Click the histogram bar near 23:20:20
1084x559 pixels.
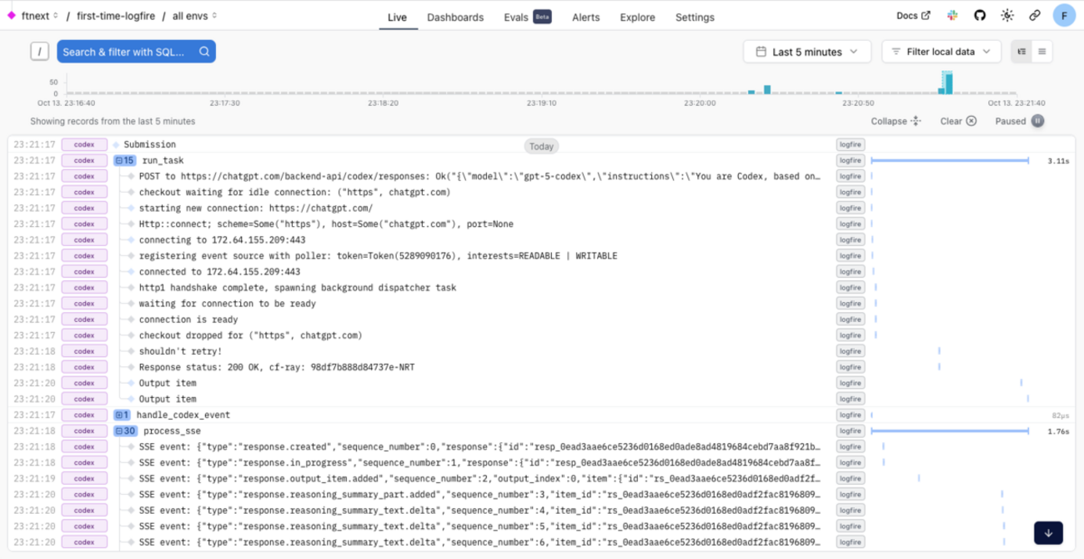(768, 88)
